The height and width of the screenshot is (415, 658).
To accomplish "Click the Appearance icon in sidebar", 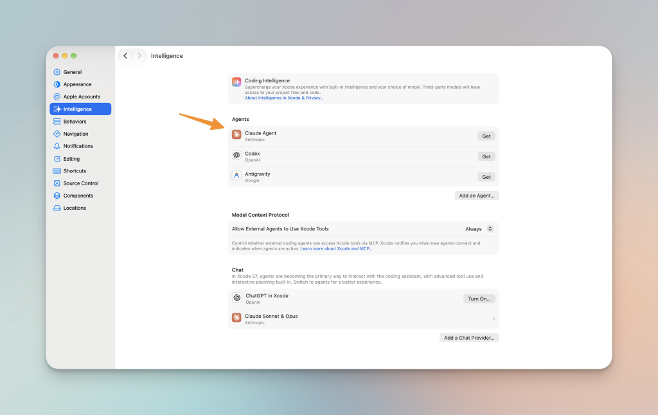I will coord(57,84).
